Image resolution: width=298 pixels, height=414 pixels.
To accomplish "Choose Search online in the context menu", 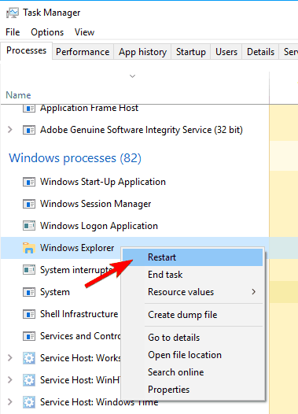I will pos(193,372).
